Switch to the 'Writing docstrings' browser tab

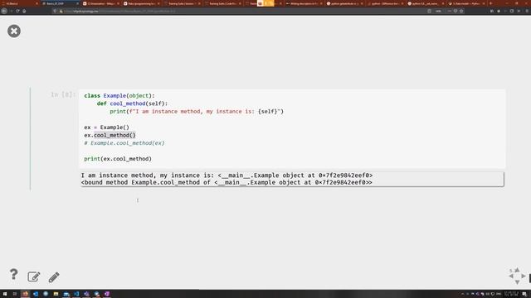pos(304,3)
